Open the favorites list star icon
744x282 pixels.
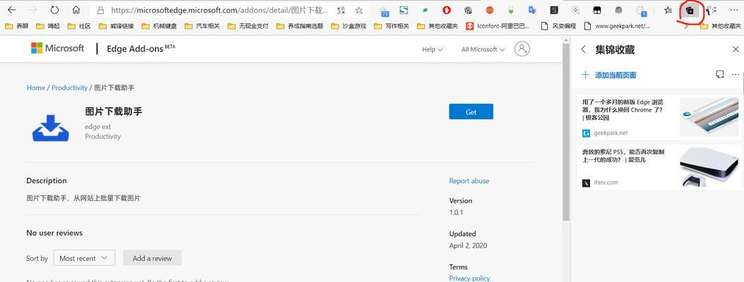[668, 10]
